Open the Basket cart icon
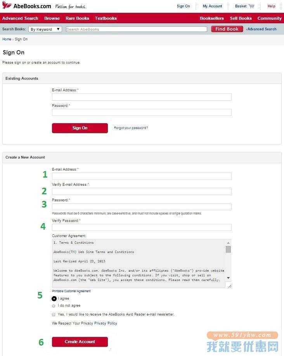The height and width of the screenshot is (356, 284). 251,6
